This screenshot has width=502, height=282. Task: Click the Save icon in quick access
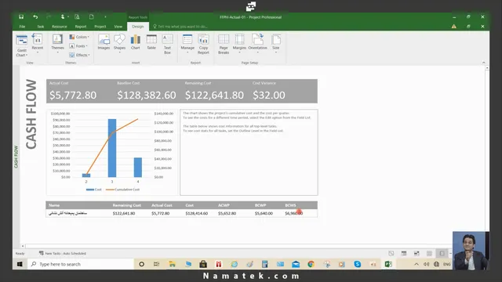(x=21, y=17)
